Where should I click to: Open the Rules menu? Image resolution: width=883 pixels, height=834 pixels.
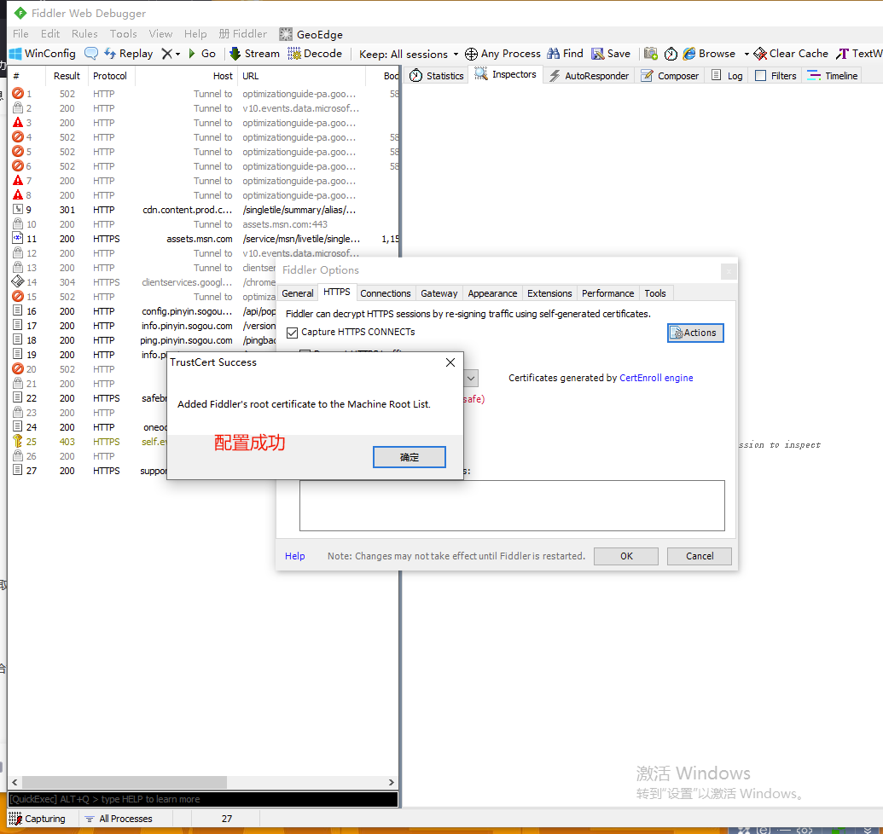[x=84, y=34]
